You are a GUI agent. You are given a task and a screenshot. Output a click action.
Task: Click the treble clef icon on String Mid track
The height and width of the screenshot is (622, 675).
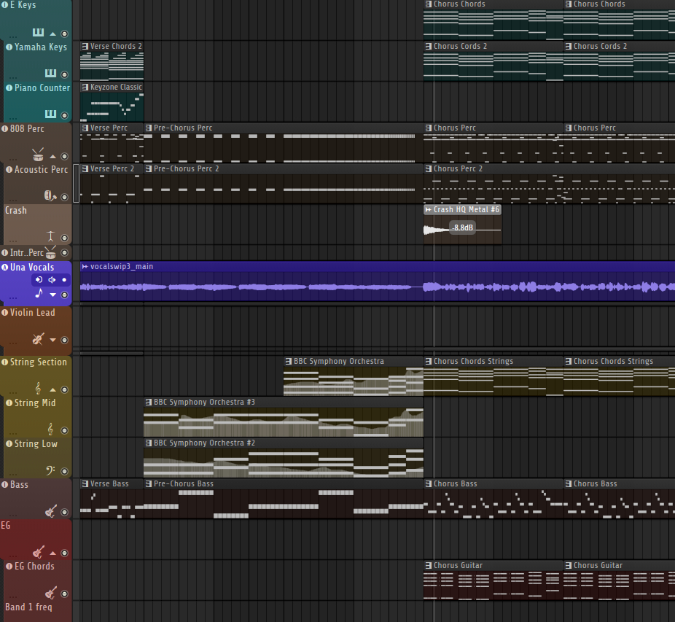tap(50, 429)
